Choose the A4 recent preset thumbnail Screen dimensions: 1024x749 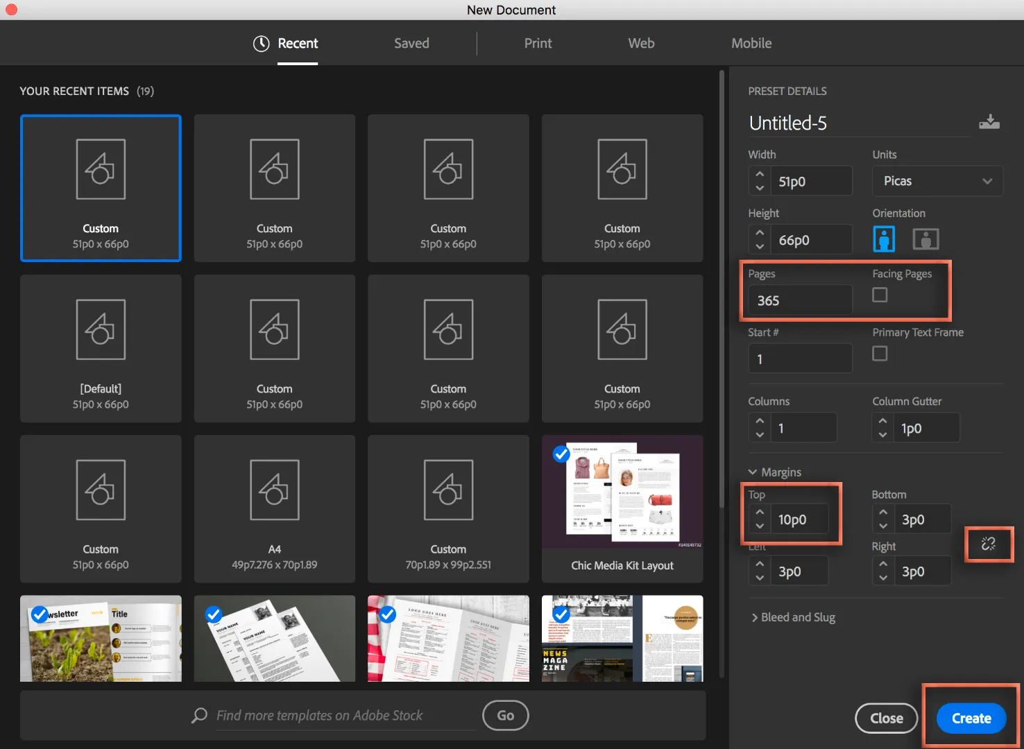[275, 508]
